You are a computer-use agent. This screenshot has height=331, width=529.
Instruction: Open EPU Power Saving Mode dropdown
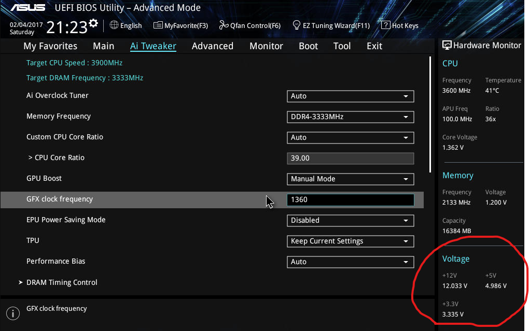[x=350, y=220]
